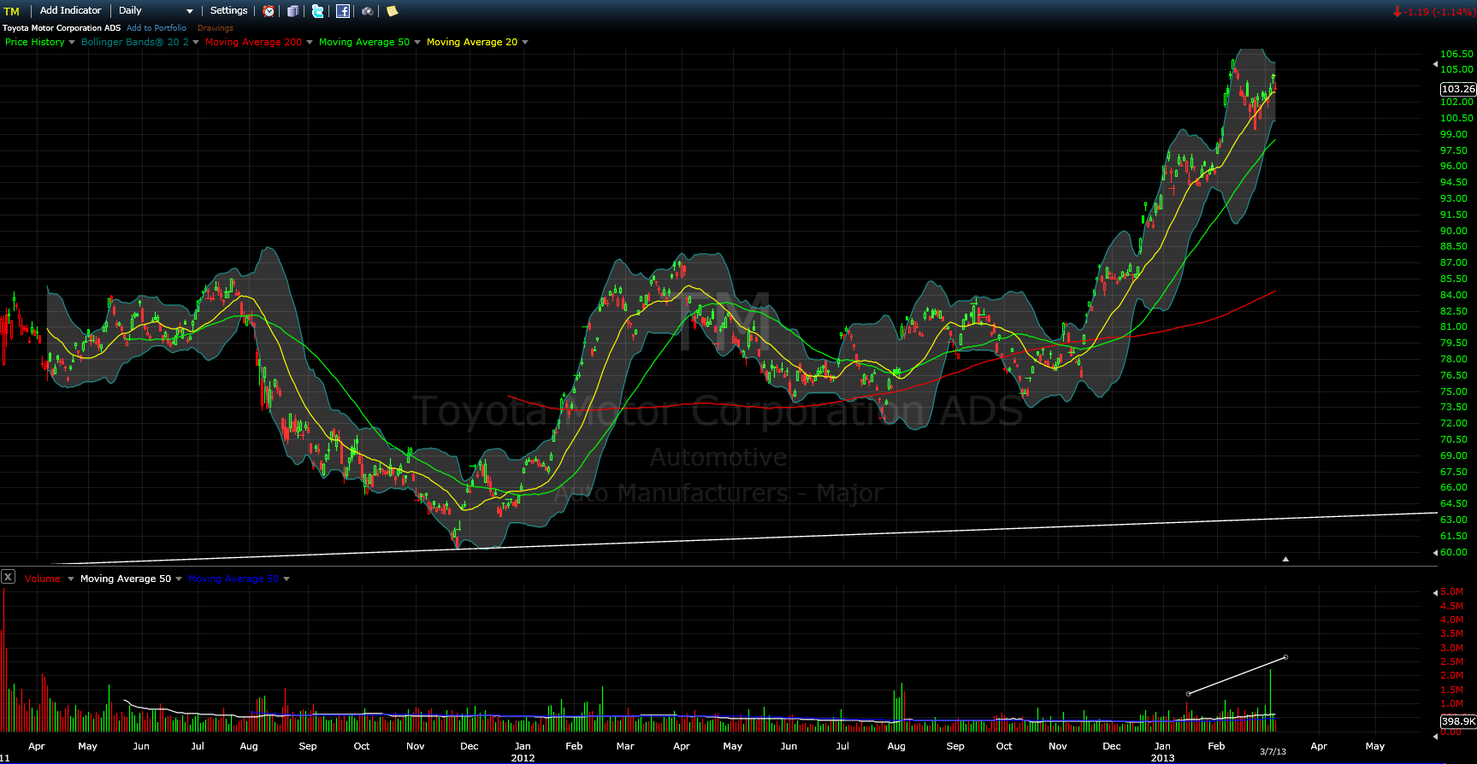Expand Moving Average 200 dropdown arrow
Viewport: 1477px width, 764px height.
tap(310, 42)
